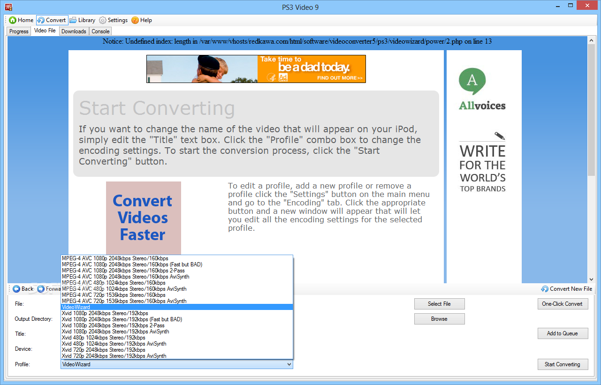601x385 pixels.
Task: Choose Xvid 1080p 2048kbps Stereo/192kbps profile
Action: pyautogui.click(x=177, y=313)
